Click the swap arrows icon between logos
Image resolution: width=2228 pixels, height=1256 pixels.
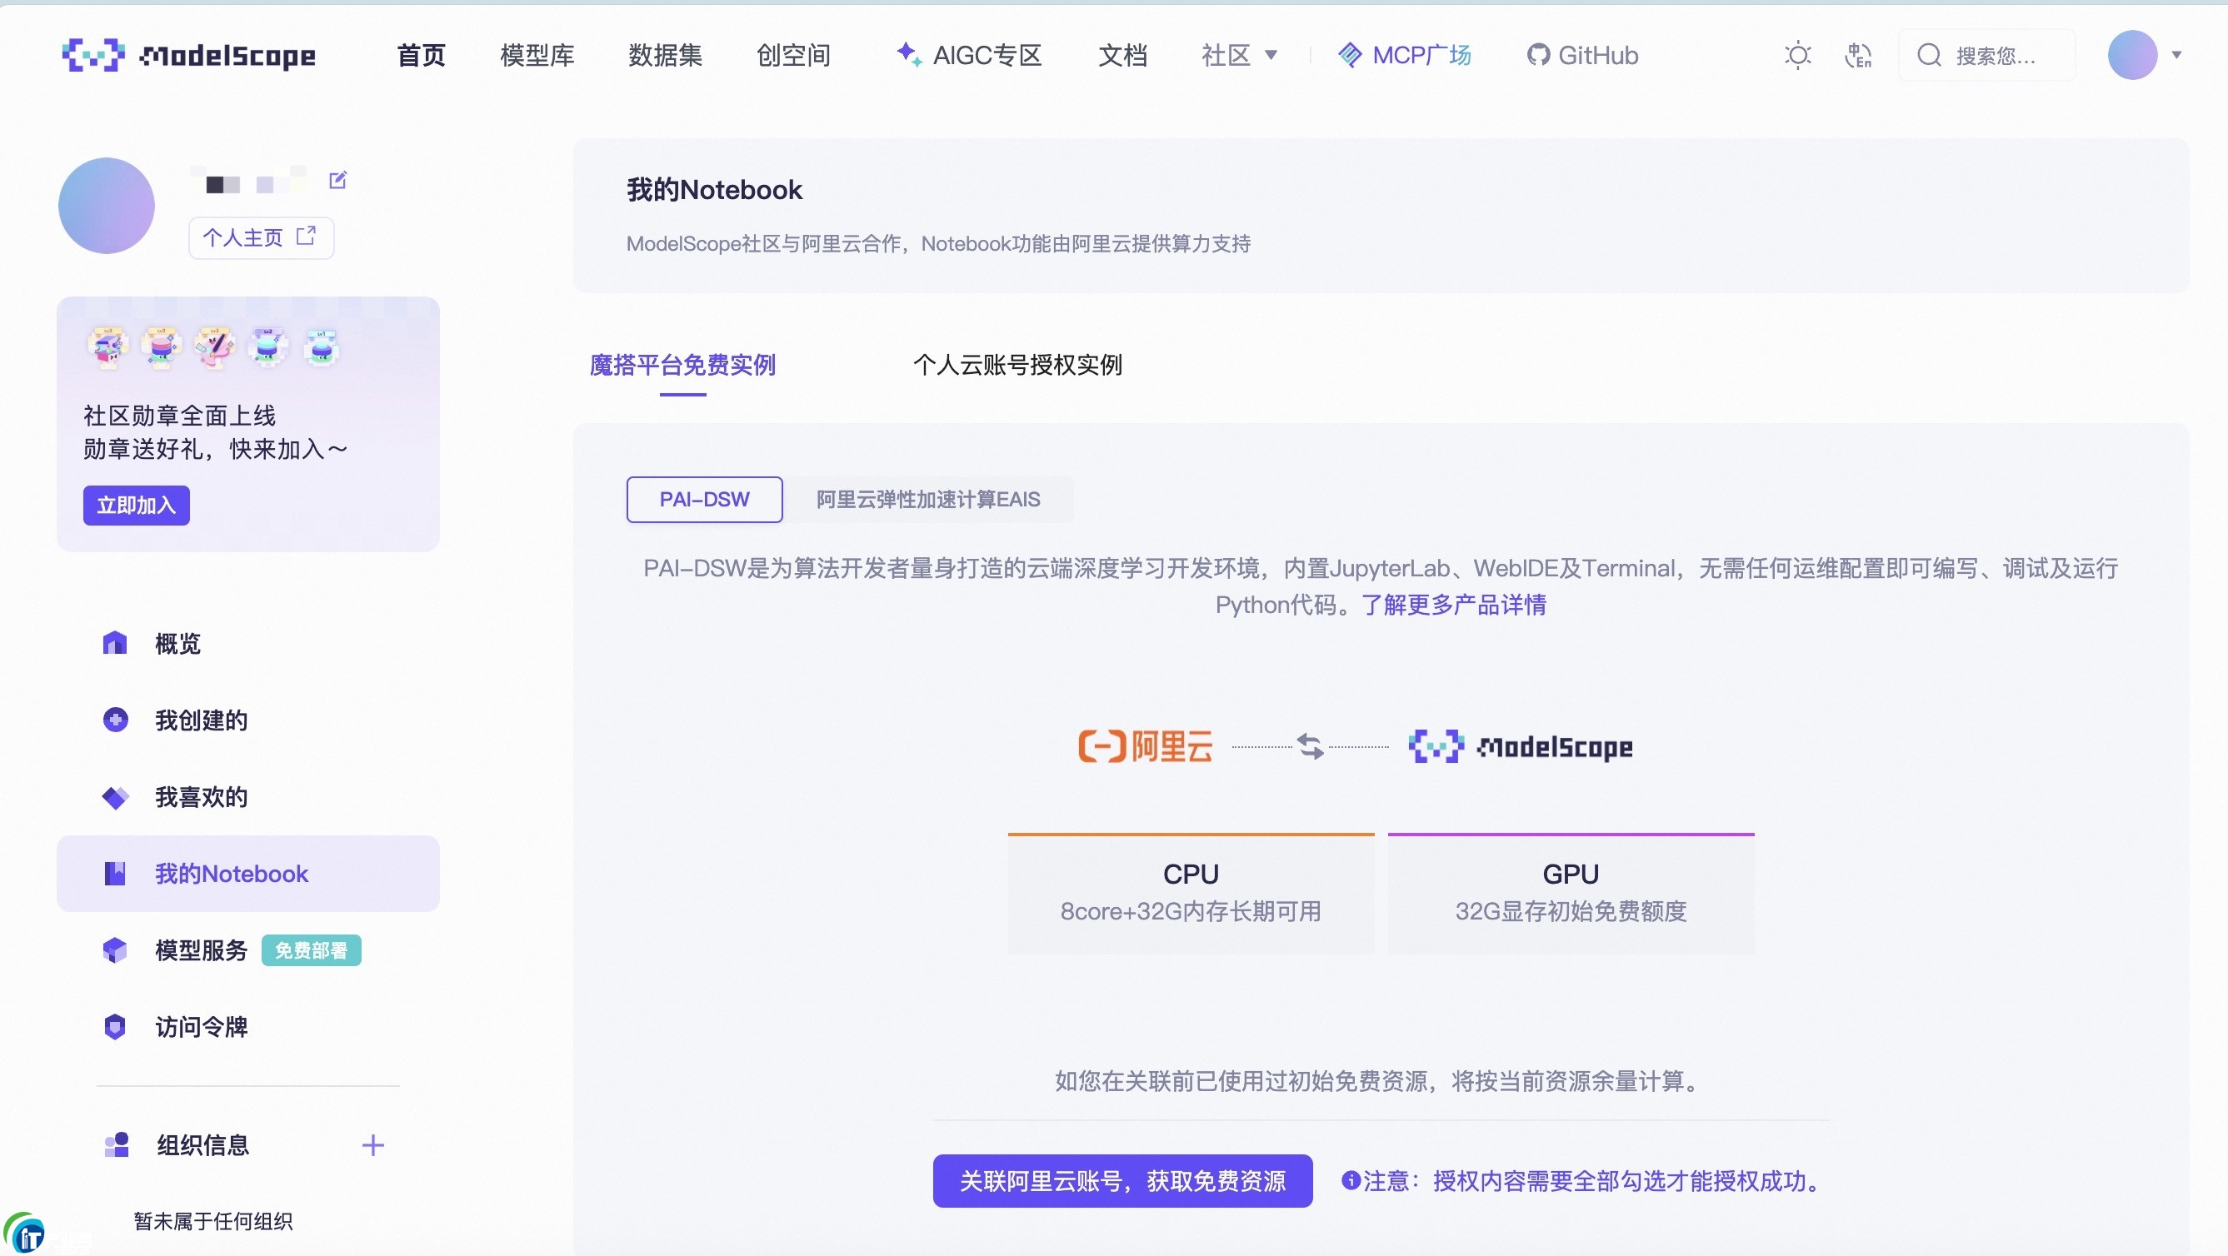(1310, 746)
